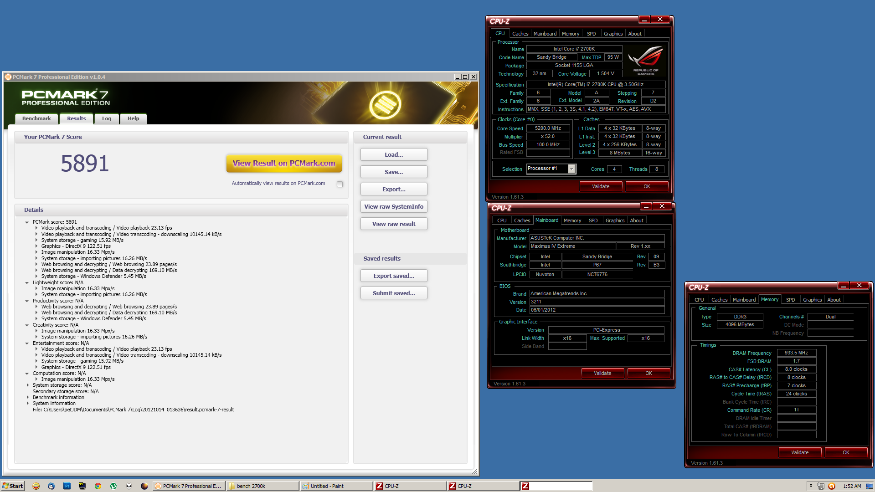Open About tab in the CPU-Z CPU window

(x=635, y=34)
